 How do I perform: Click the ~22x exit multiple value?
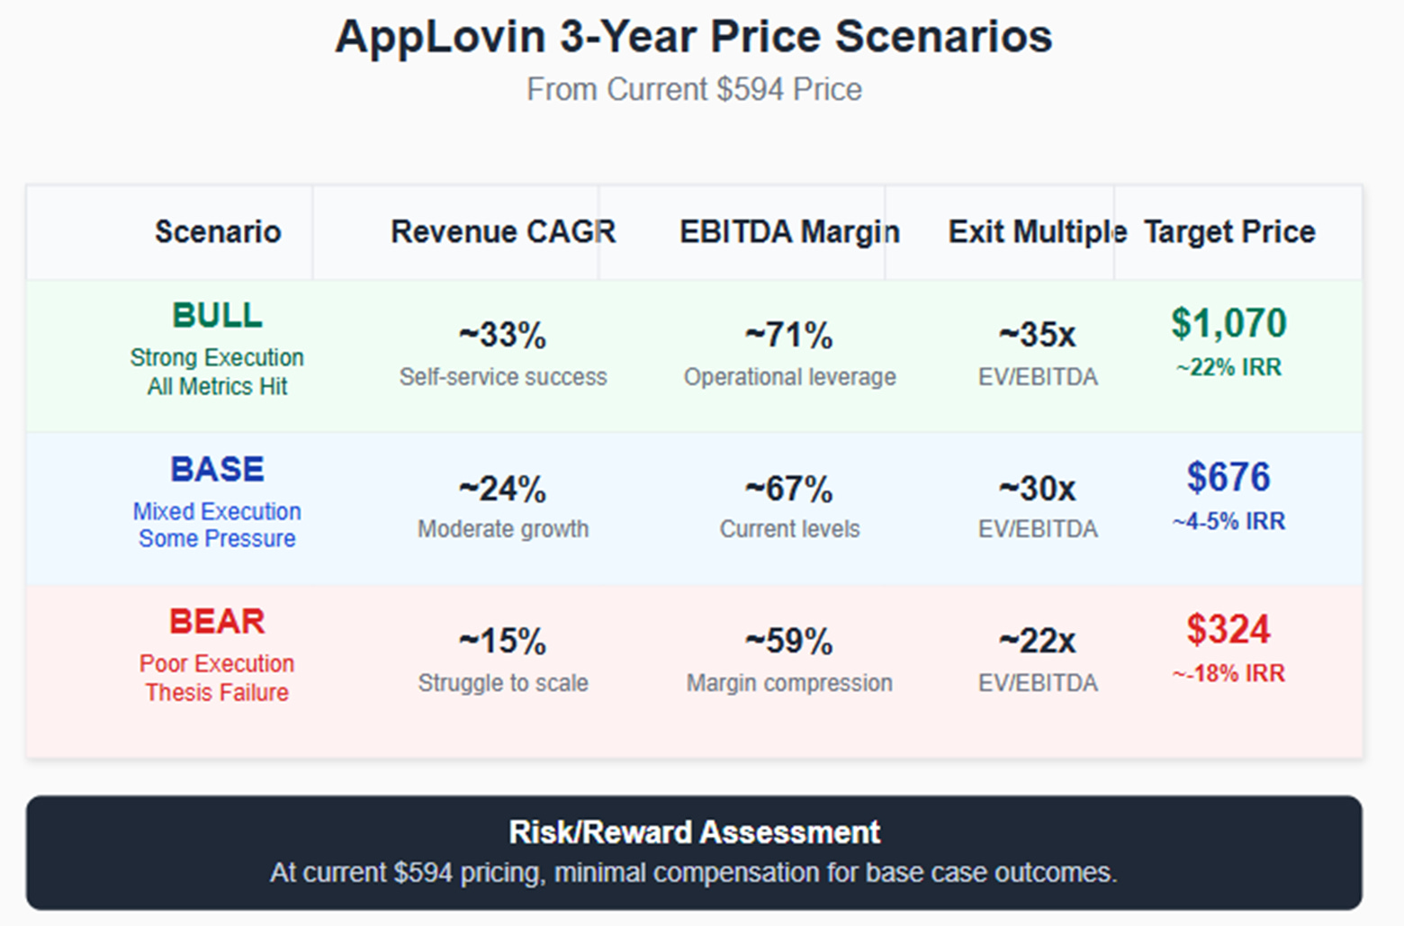1038,642
